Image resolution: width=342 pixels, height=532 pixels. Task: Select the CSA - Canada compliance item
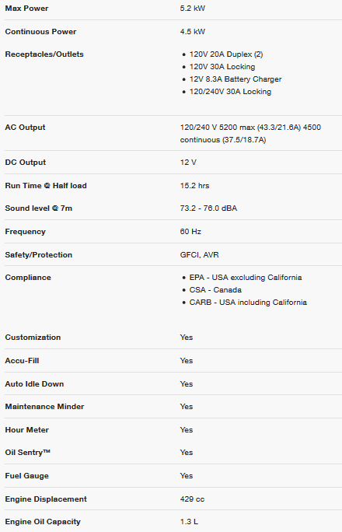coord(215,290)
